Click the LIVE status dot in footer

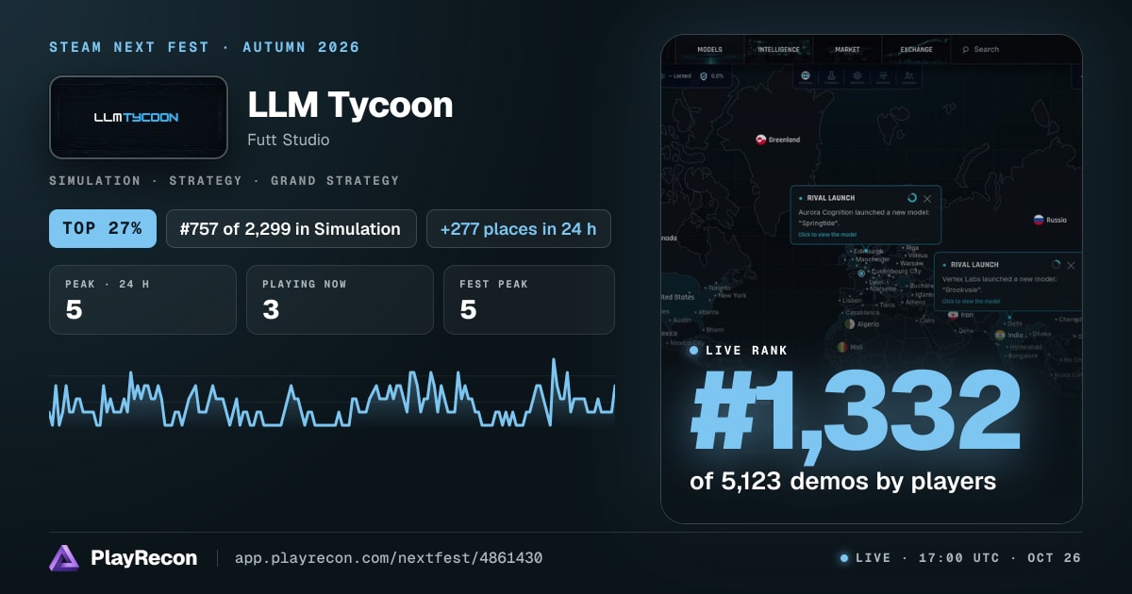click(844, 558)
